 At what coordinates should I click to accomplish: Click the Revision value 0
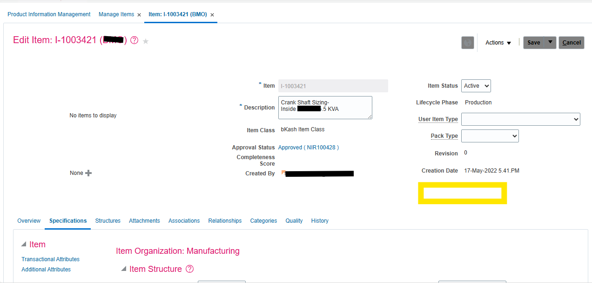pos(466,153)
